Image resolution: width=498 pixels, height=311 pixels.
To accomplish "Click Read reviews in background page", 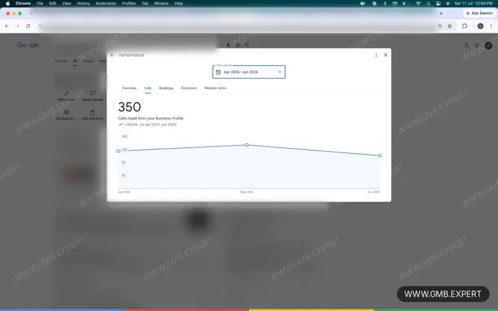I will [x=92, y=96].
